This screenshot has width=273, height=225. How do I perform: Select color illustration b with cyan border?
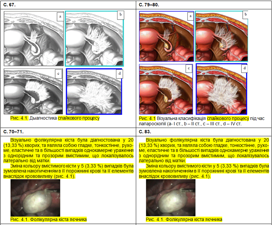pos(222,36)
